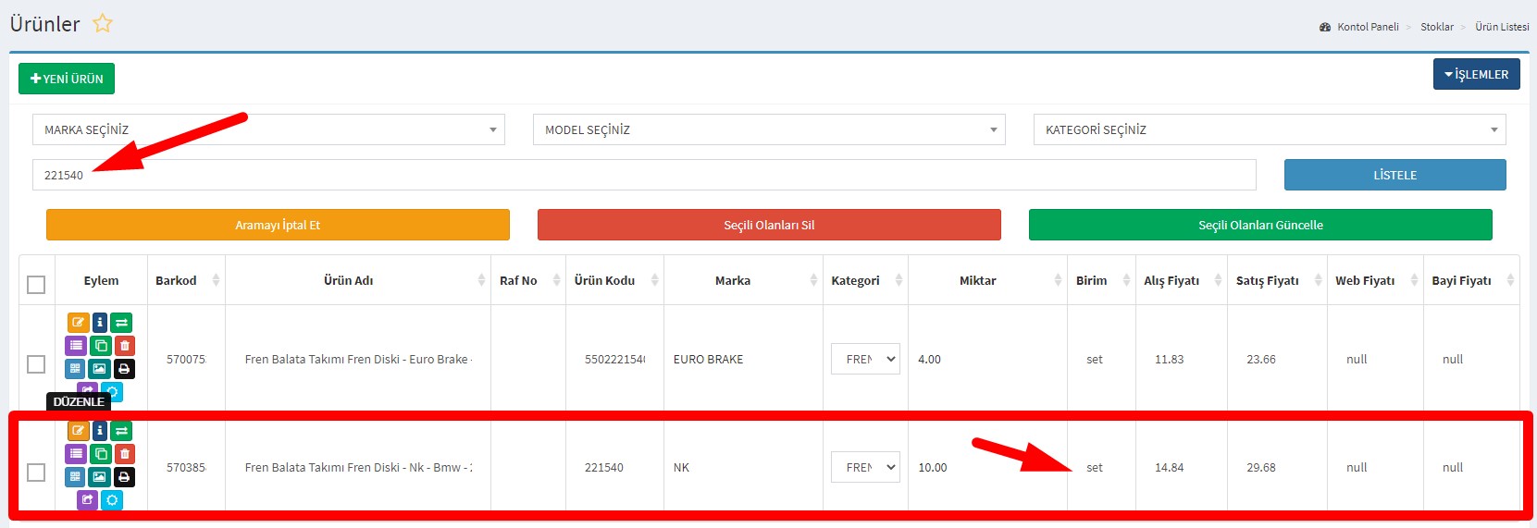Expand the MODEL SEÇİNİZ dropdown
Viewport: 1537px width, 528px height.
coord(769,130)
